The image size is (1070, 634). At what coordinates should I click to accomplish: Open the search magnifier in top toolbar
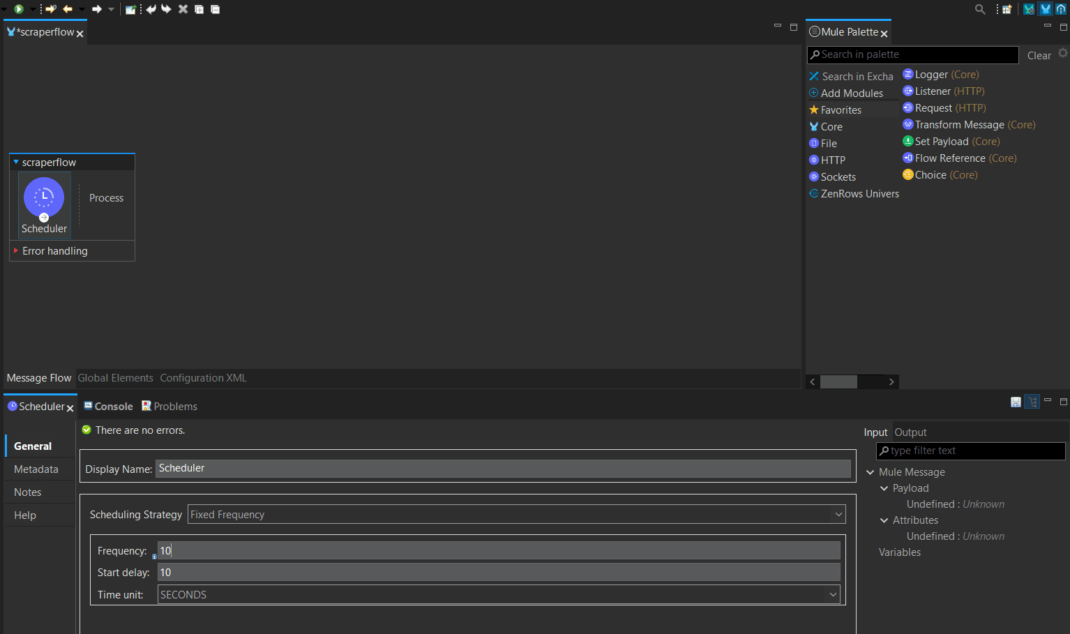(x=980, y=9)
